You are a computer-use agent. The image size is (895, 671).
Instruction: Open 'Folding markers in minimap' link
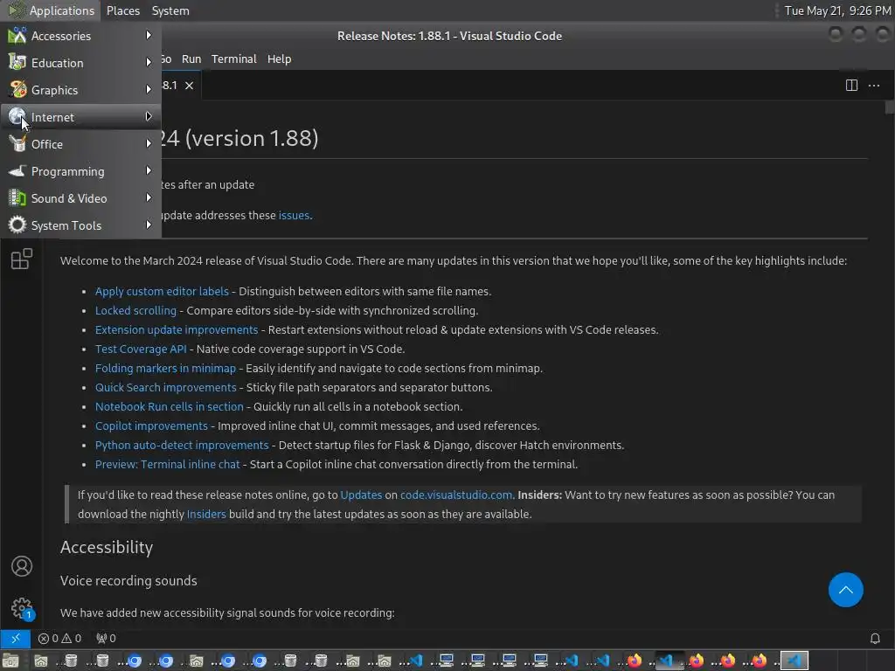point(165,368)
